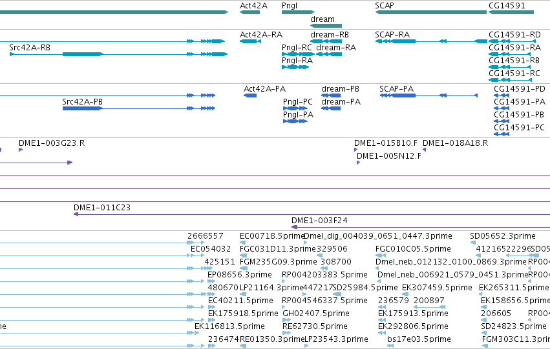
Task: Select the DME1-015B10.F label
Action: pos(386,143)
